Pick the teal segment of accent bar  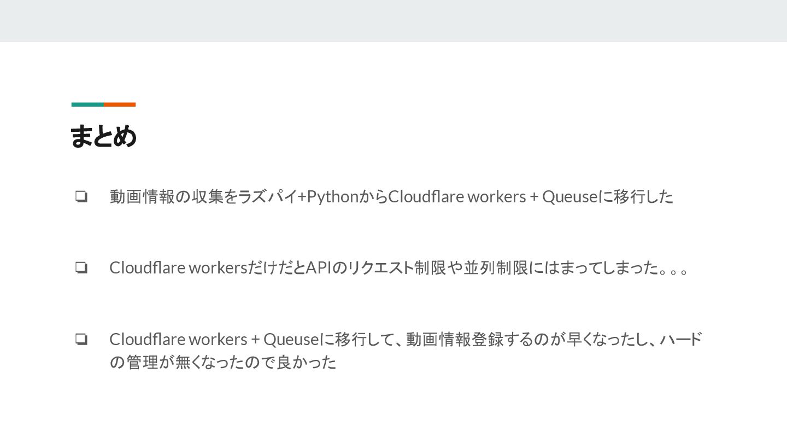87,104
